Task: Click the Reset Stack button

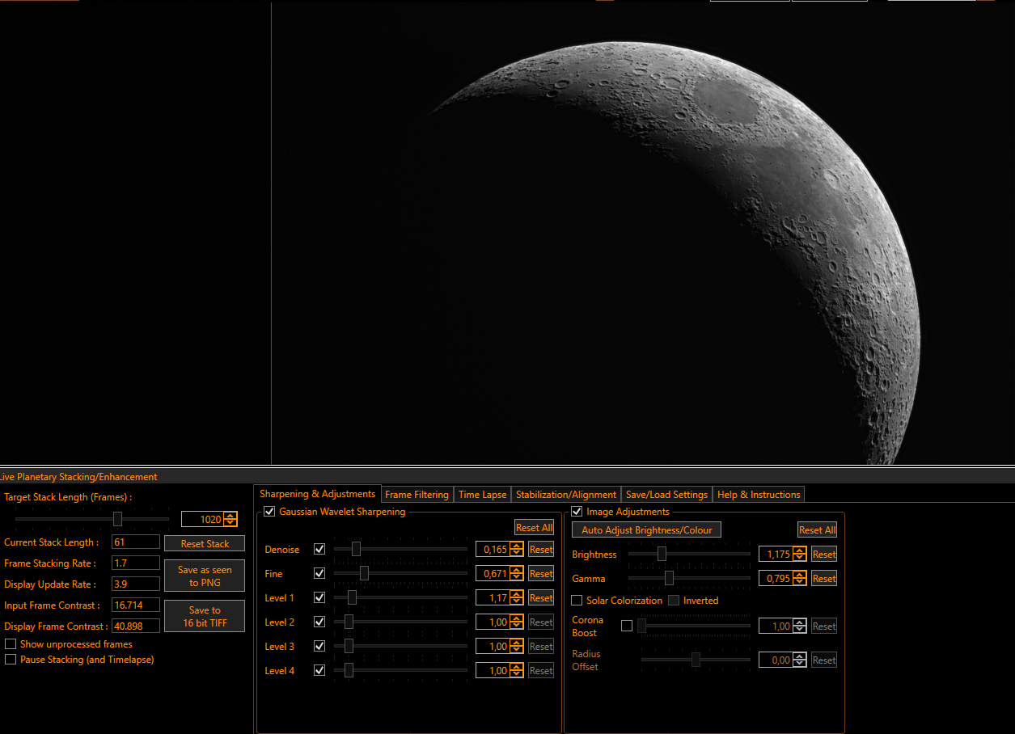Action: click(x=205, y=544)
